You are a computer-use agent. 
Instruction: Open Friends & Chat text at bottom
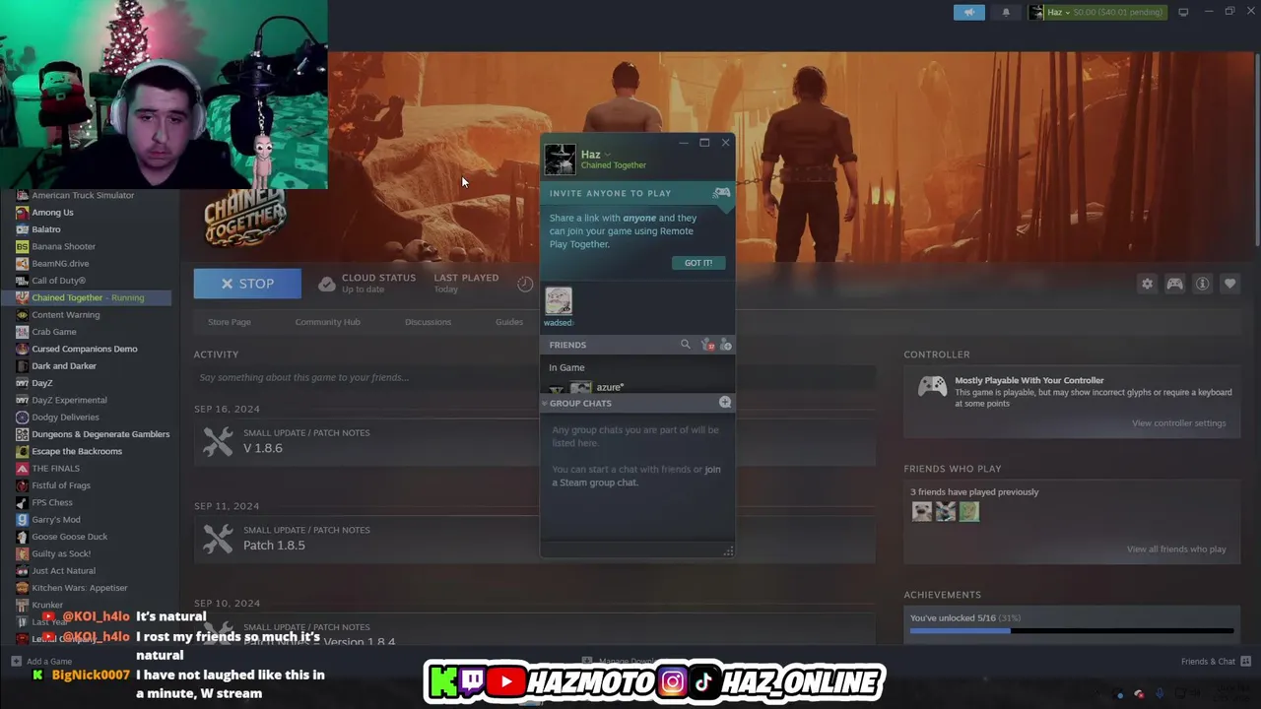coord(1208,662)
